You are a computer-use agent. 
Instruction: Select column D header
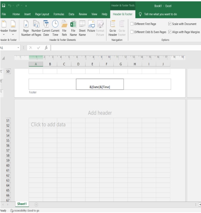coord(78,64)
